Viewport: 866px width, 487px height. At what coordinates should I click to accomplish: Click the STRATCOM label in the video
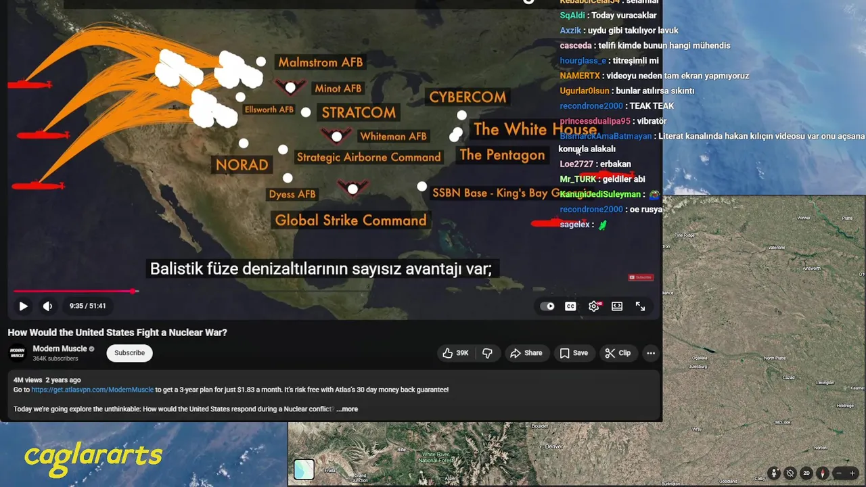pos(359,113)
